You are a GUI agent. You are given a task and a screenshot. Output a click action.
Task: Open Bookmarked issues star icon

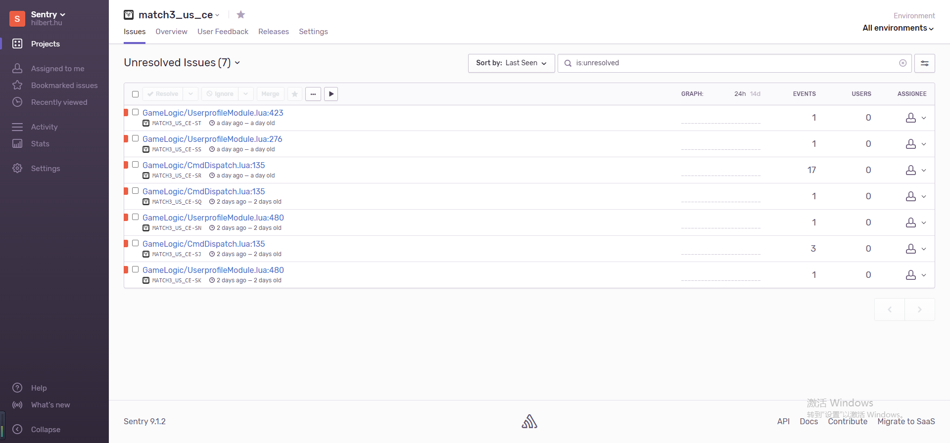[17, 85]
